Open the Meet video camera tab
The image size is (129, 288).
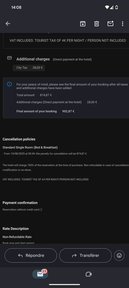(89, 274)
